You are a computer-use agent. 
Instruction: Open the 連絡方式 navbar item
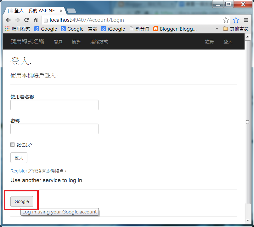click(99, 42)
